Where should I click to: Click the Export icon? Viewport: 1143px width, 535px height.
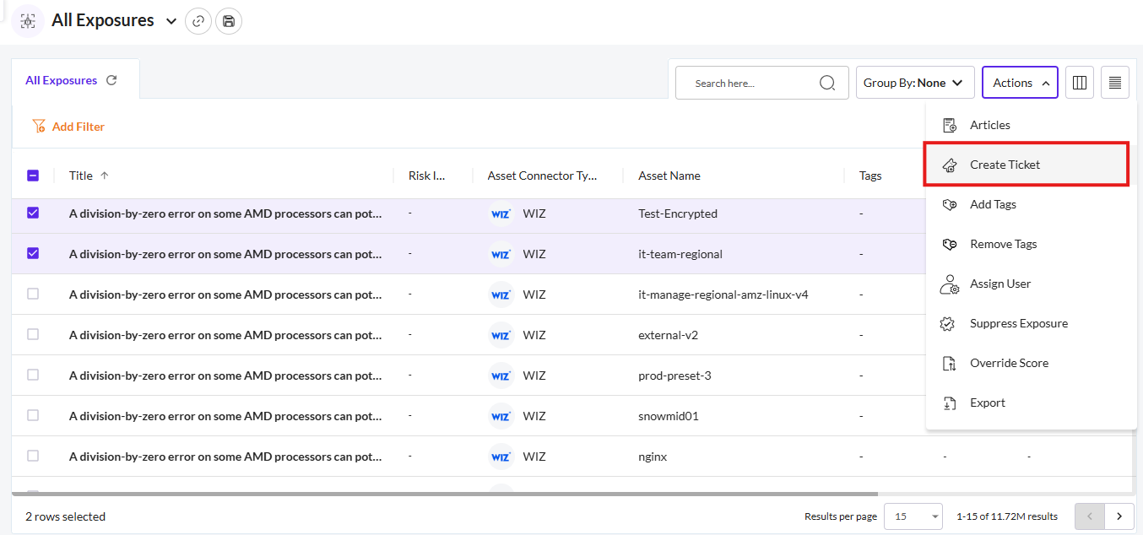tap(950, 403)
